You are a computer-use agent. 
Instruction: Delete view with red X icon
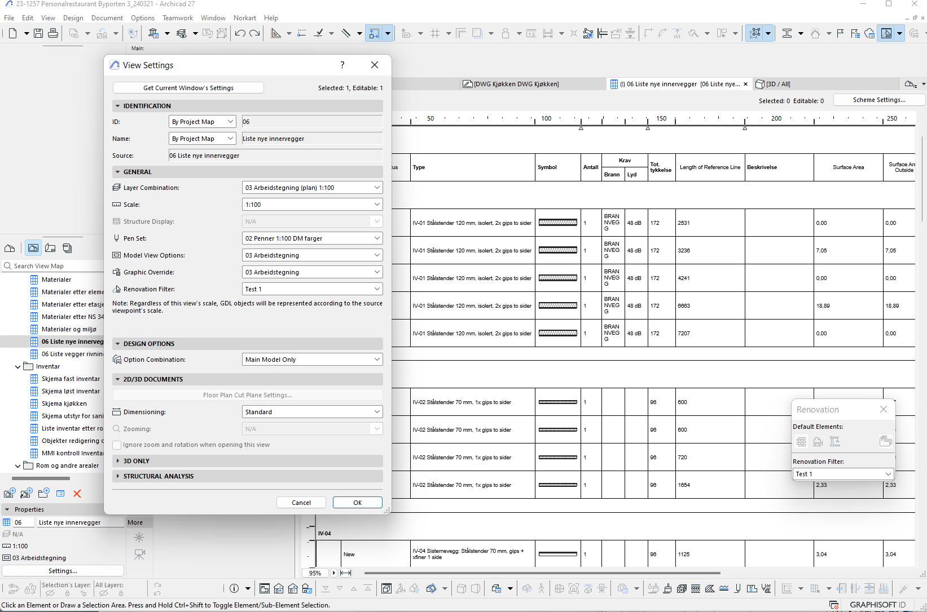pyautogui.click(x=77, y=494)
